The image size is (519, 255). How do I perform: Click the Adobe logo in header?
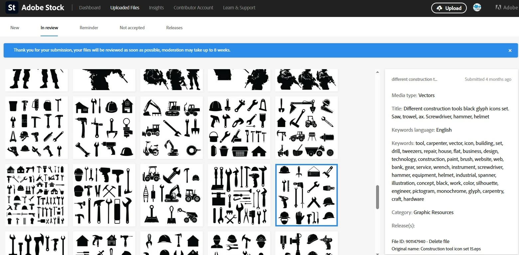point(507,8)
